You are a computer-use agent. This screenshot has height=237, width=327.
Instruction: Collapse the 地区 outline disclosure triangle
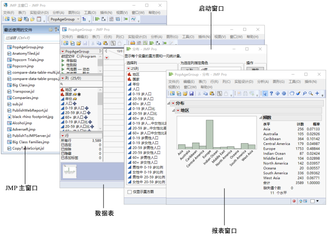(x=174, y=110)
